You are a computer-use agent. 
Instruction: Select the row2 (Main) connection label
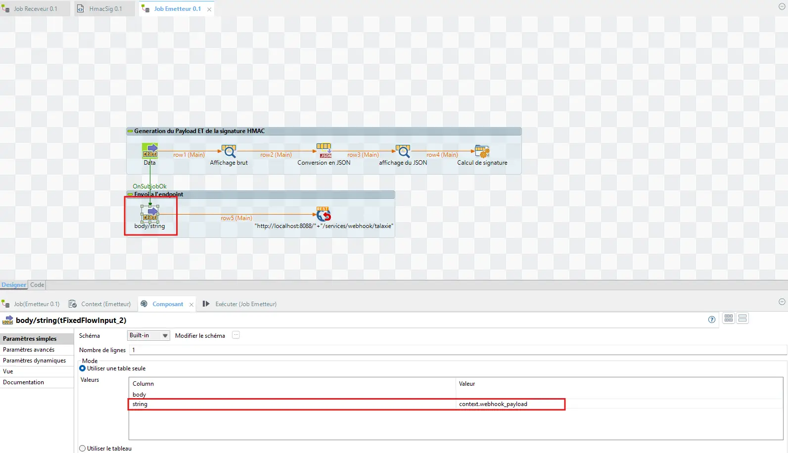pos(276,155)
